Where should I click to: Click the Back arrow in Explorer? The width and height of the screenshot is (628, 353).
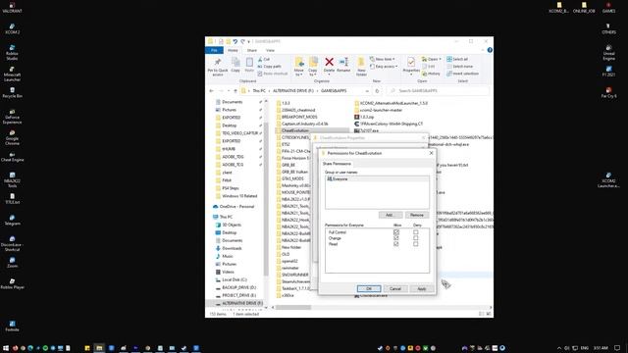point(212,91)
